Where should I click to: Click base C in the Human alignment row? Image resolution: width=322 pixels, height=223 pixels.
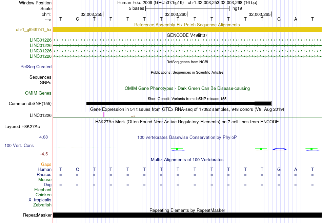tap(77, 169)
